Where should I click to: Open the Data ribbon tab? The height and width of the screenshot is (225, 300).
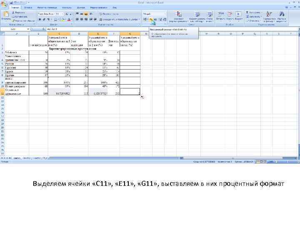(x=81, y=7)
